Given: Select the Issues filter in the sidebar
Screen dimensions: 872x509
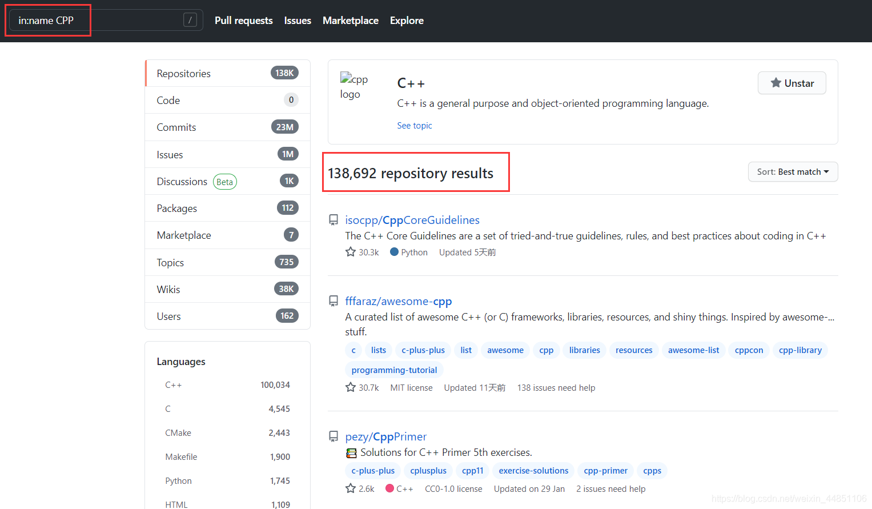Looking at the screenshot, I should pyautogui.click(x=228, y=154).
